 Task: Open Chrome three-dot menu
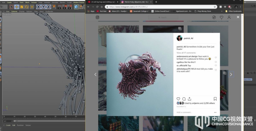(240, 7)
